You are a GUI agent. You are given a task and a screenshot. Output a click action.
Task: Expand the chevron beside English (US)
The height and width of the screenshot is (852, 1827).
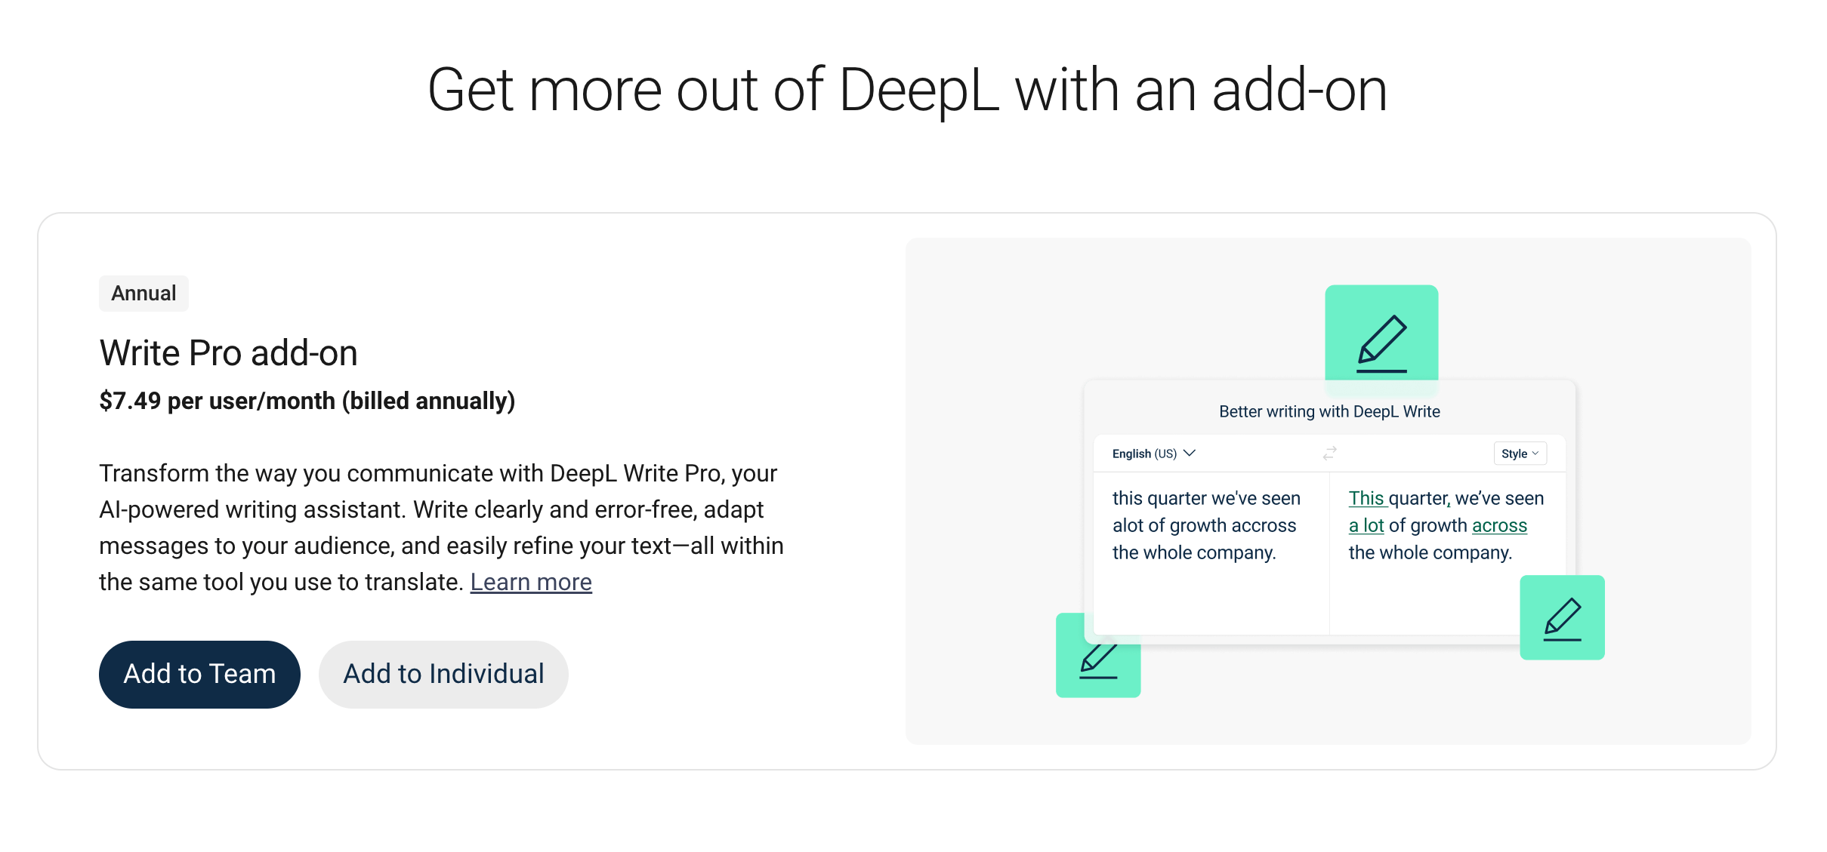[1190, 453]
